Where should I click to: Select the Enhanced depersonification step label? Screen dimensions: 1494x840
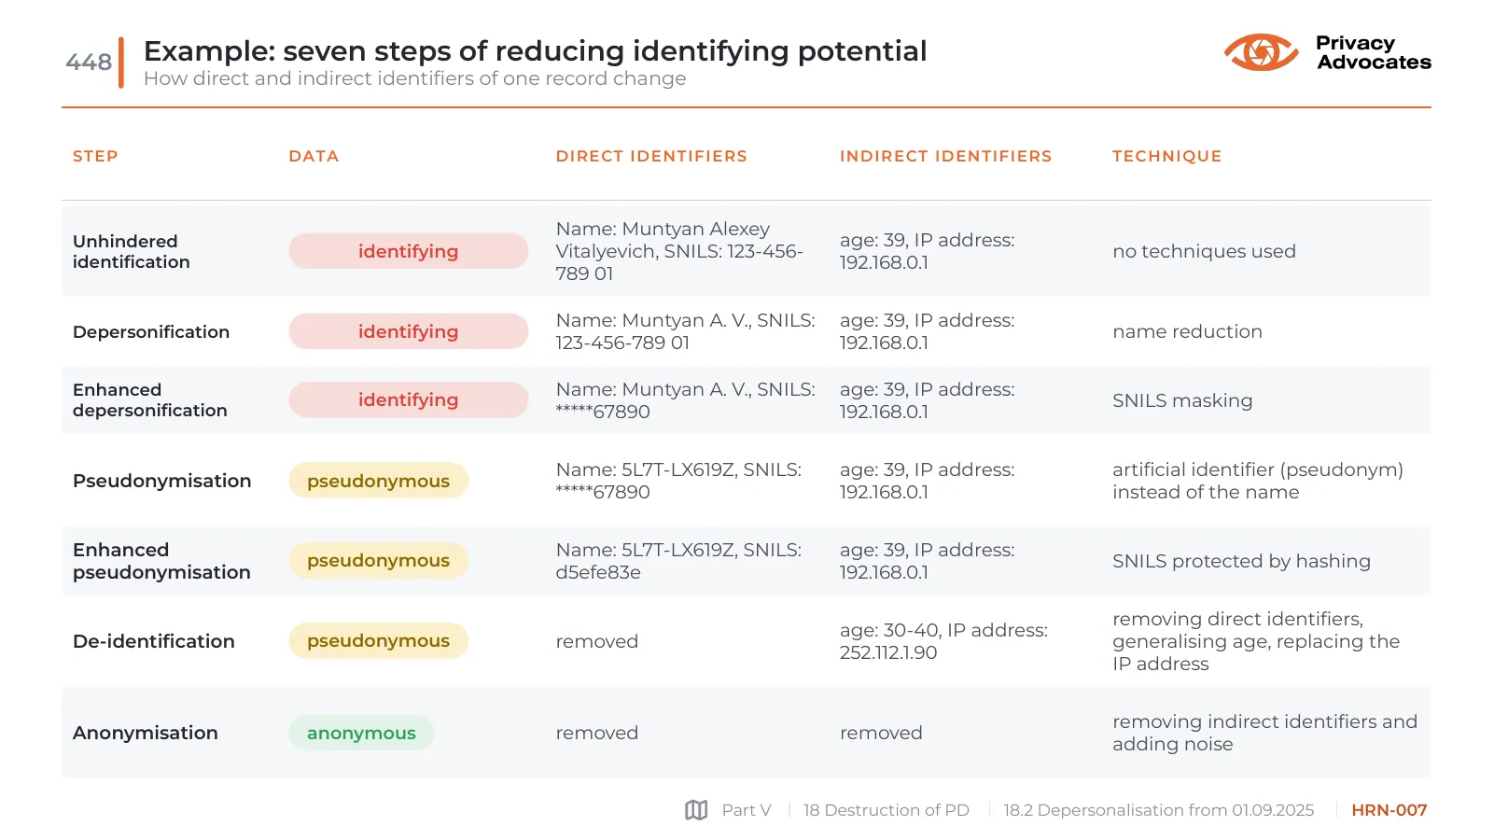150,399
